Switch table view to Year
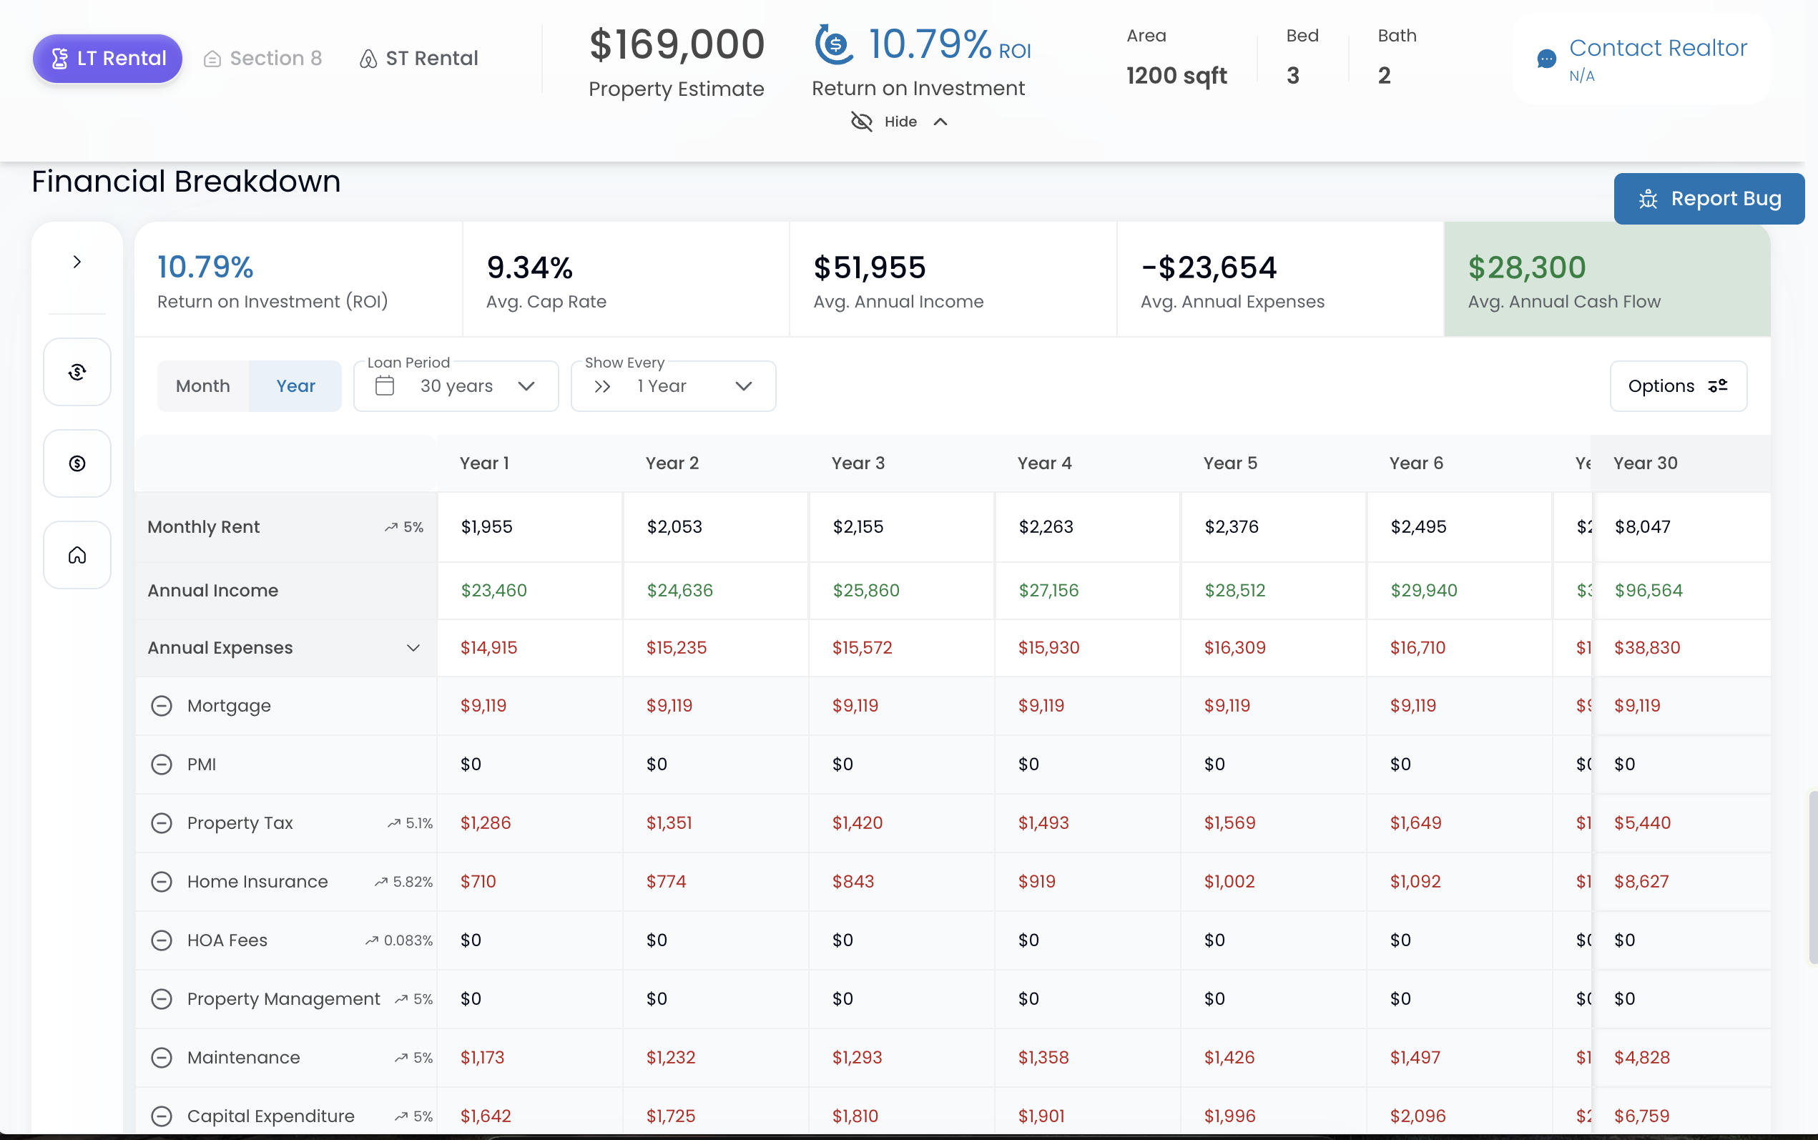The width and height of the screenshot is (1818, 1140). click(x=295, y=386)
